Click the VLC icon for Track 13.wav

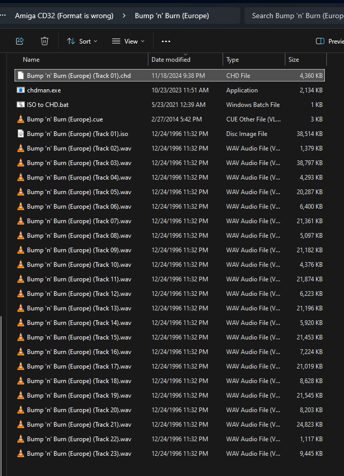point(21,308)
